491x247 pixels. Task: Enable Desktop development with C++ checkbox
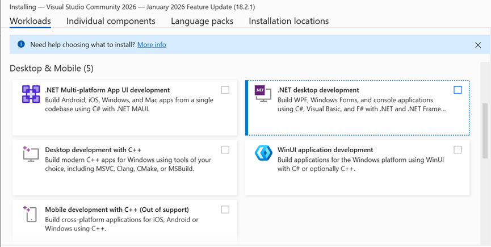coord(225,150)
